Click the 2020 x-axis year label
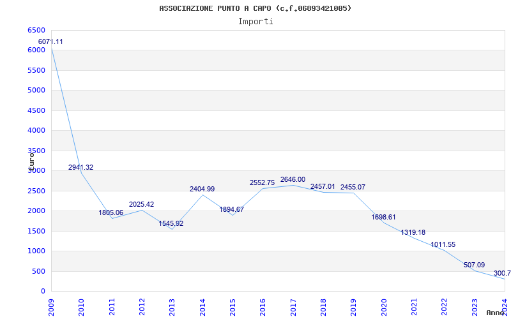The width and height of the screenshot is (511, 319). (x=384, y=308)
